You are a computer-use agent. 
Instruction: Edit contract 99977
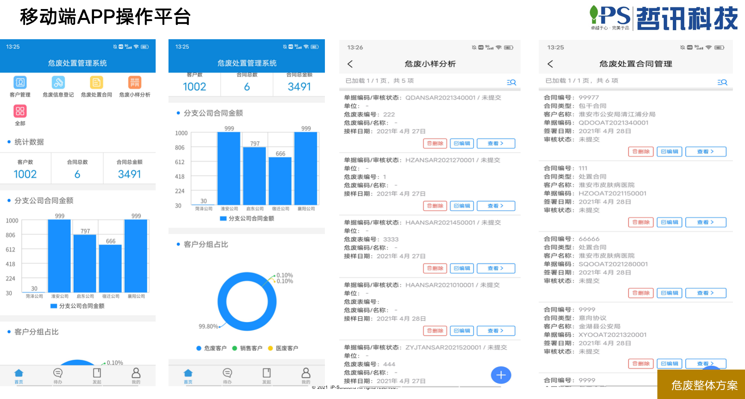pos(669,152)
